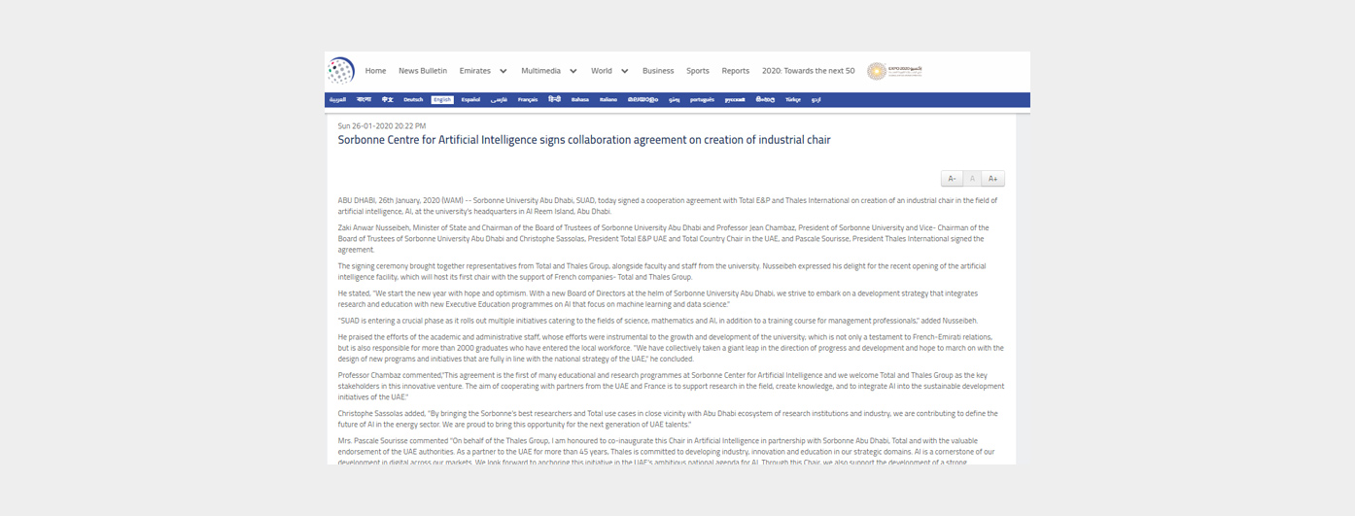Click the Sorbonne Centre article headline
This screenshot has height=516, width=1355.
point(584,140)
